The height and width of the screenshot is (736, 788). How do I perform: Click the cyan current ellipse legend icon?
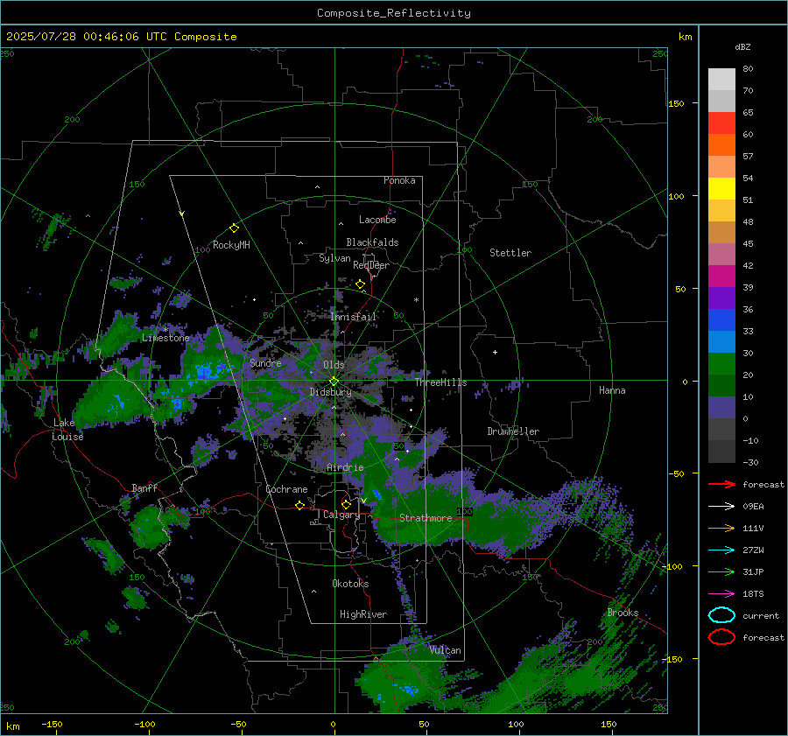721,615
